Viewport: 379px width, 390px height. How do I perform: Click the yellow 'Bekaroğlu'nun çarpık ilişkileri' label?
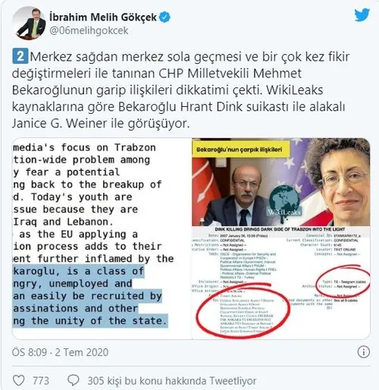click(240, 149)
